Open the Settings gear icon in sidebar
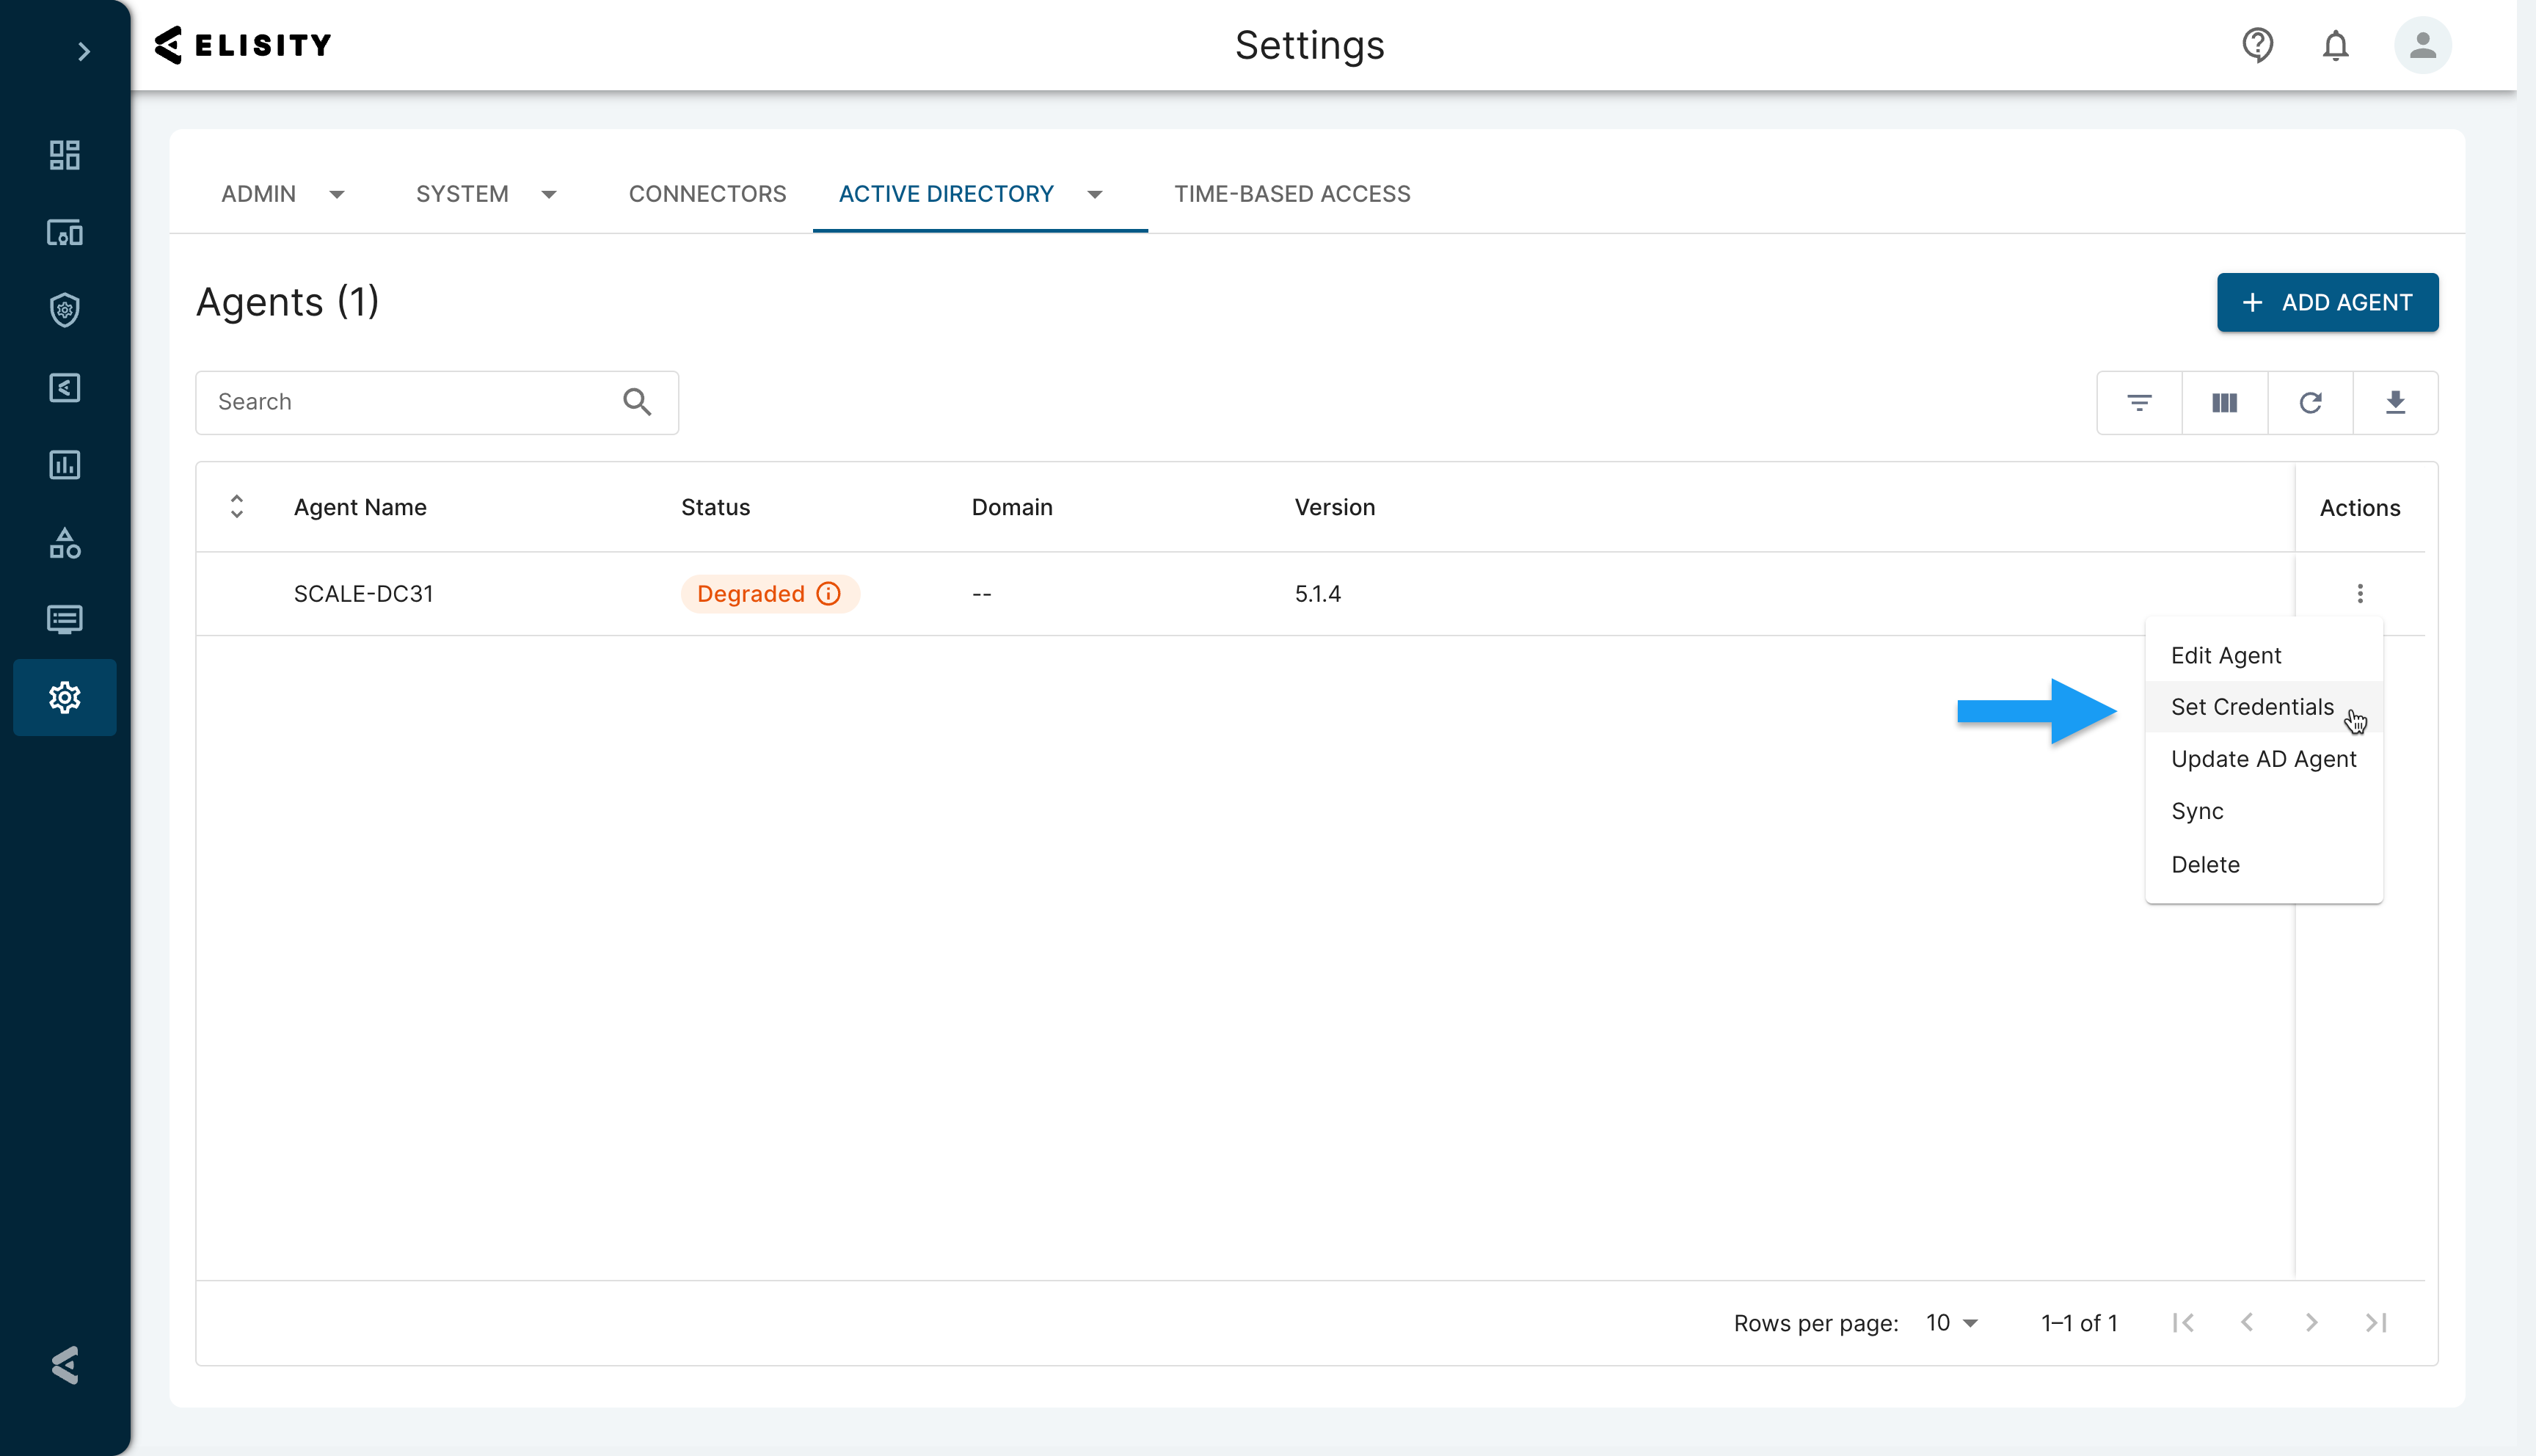This screenshot has width=2536, height=1456. coord(65,697)
